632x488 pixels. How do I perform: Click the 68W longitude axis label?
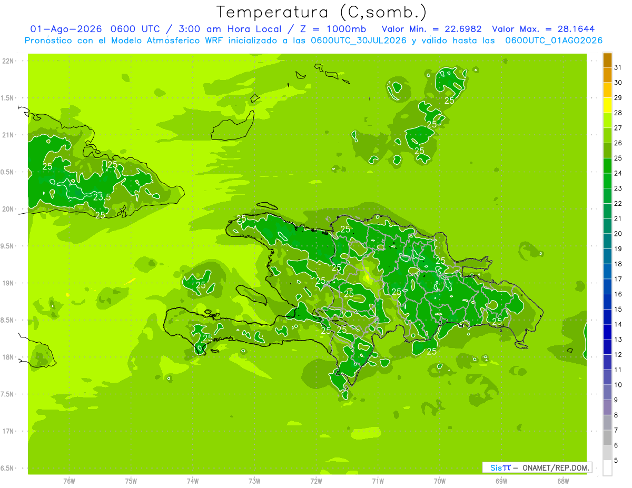click(563, 481)
